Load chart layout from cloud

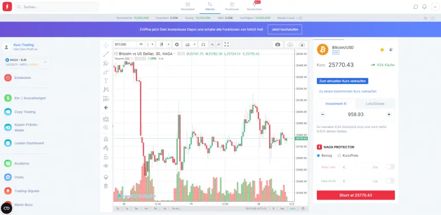point(290,45)
